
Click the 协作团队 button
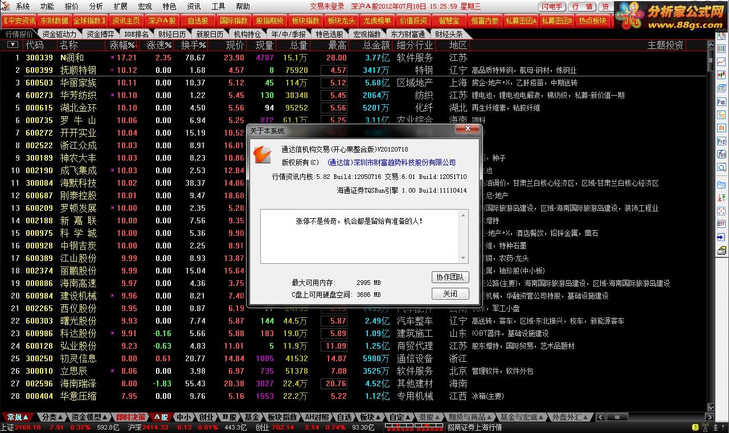pyautogui.click(x=450, y=277)
